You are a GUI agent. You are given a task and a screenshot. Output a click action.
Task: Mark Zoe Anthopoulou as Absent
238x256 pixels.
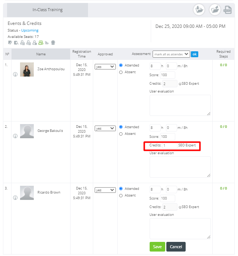point(121,72)
